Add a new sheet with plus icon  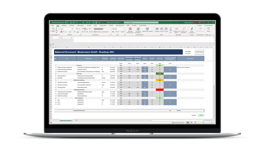pyautogui.click(x=76, y=120)
